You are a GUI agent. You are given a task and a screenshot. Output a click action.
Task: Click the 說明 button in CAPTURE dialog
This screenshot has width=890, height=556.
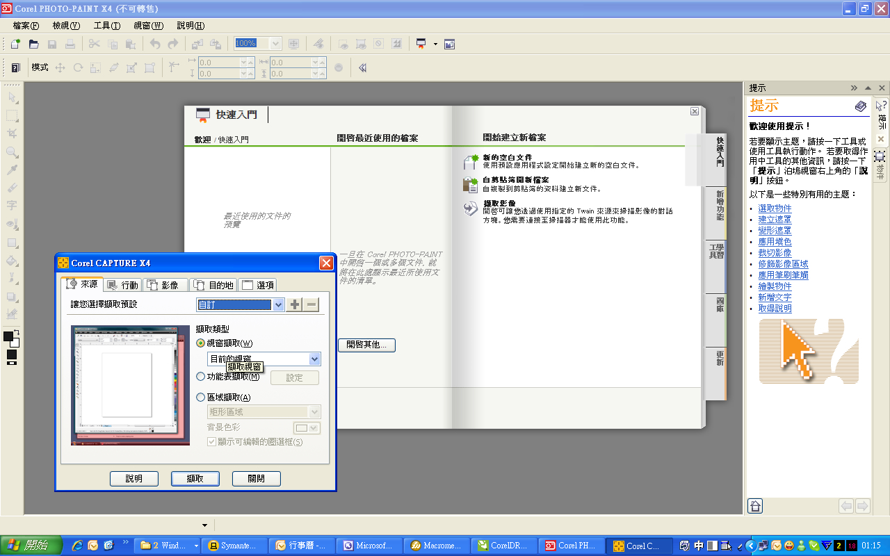coord(134,478)
